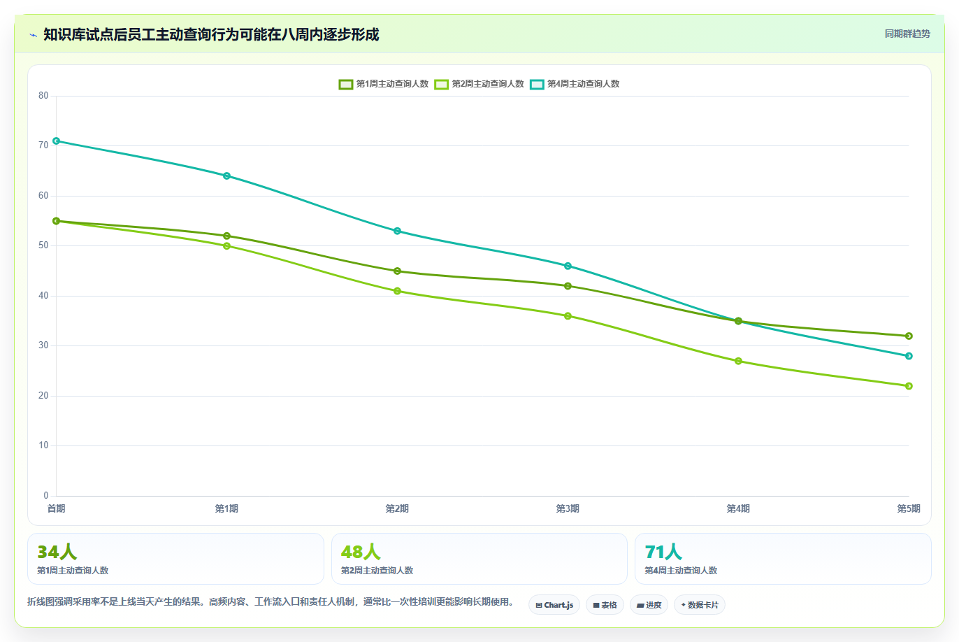This screenshot has width=959, height=642.
Task: Select the 数据卡片 tag chip
Action: (x=700, y=605)
